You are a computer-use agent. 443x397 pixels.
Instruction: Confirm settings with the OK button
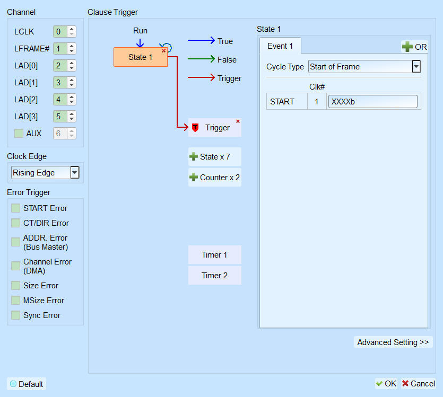click(386, 383)
